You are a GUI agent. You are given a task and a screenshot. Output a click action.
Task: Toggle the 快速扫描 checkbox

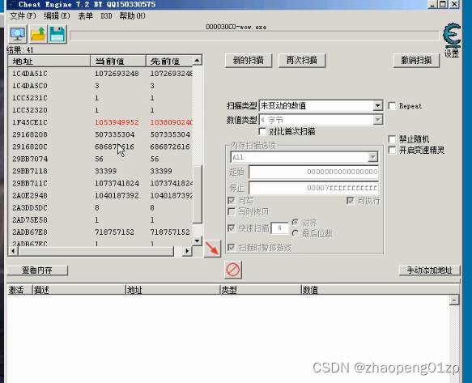pyautogui.click(x=232, y=228)
